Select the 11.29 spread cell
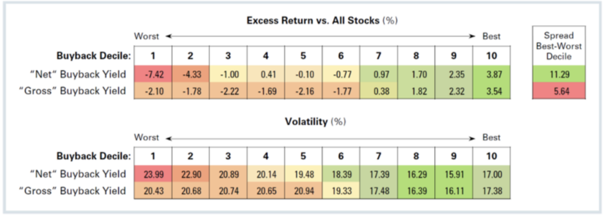 pos(559,74)
